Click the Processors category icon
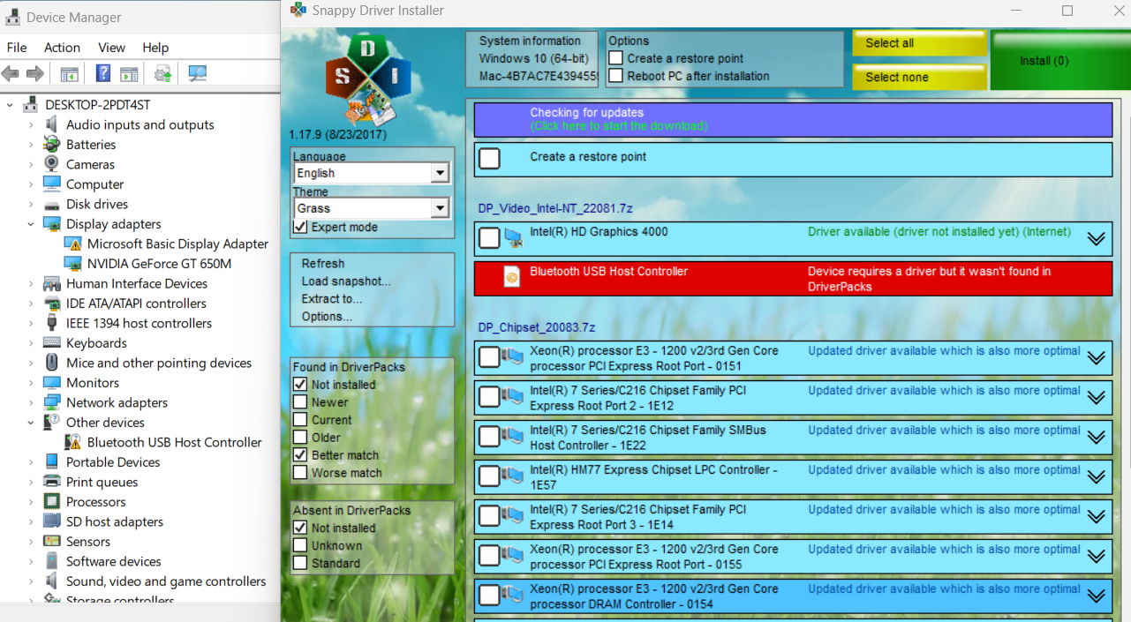This screenshot has width=1131, height=622. click(51, 502)
